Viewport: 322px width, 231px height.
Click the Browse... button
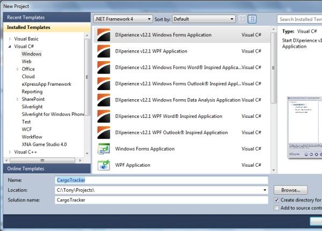[290, 190]
